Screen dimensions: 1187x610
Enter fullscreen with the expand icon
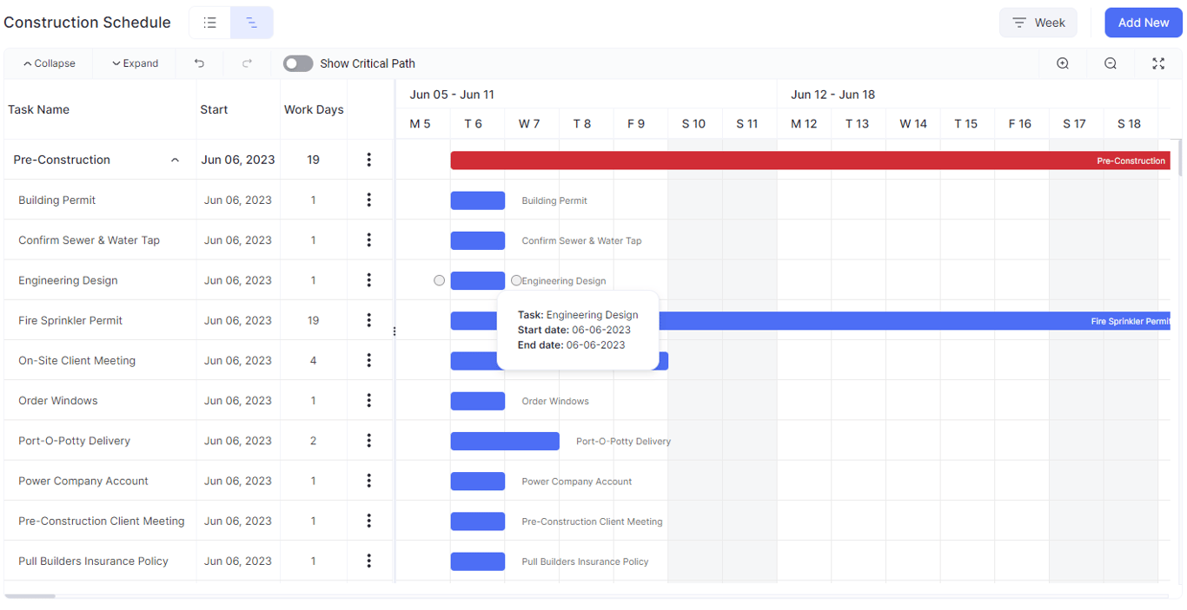pyautogui.click(x=1158, y=63)
